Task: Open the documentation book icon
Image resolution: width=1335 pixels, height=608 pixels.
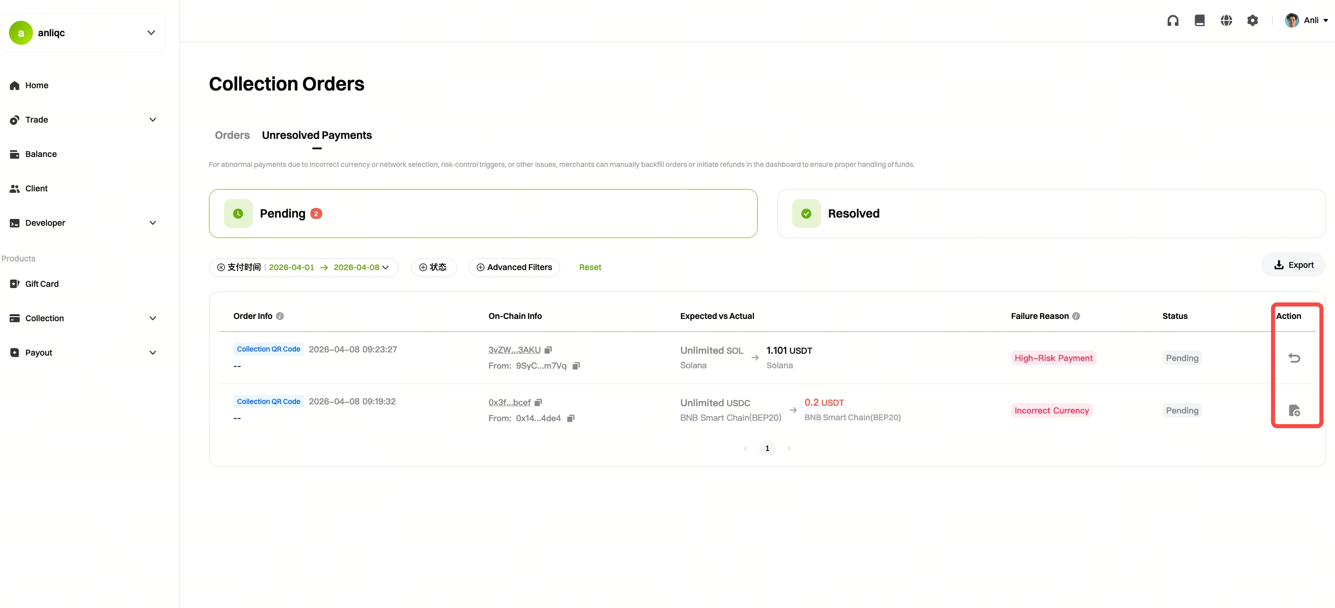Action: [1199, 20]
